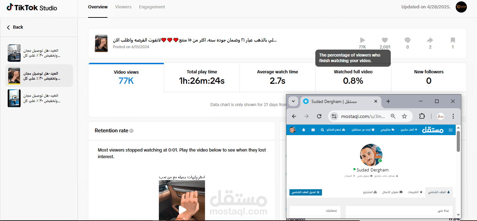Click the Retention rate info icon

[132, 131]
